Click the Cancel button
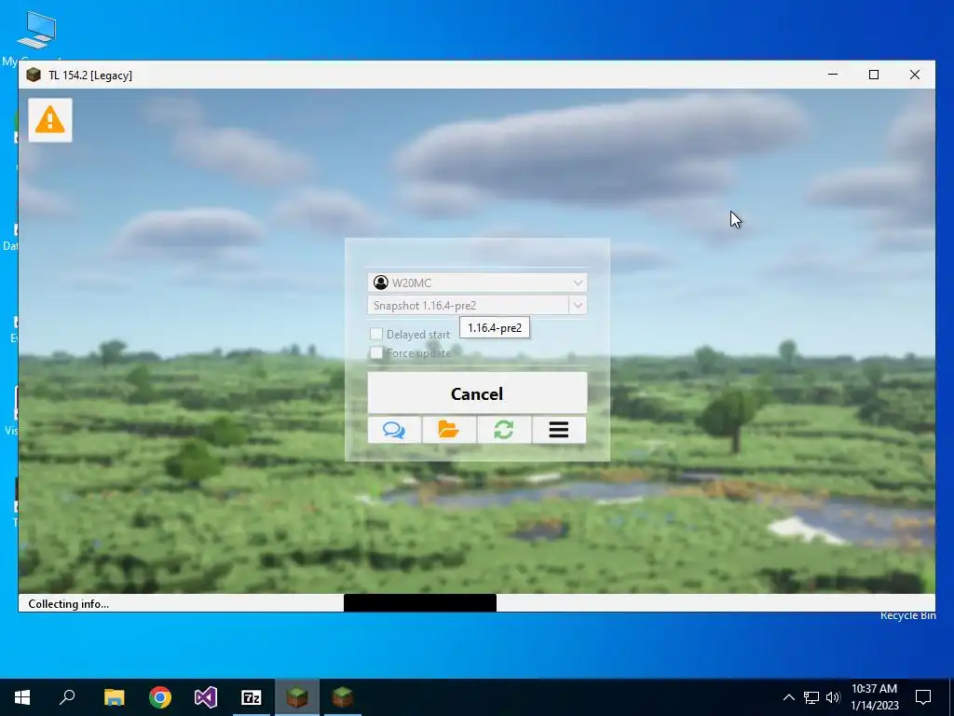 (477, 393)
